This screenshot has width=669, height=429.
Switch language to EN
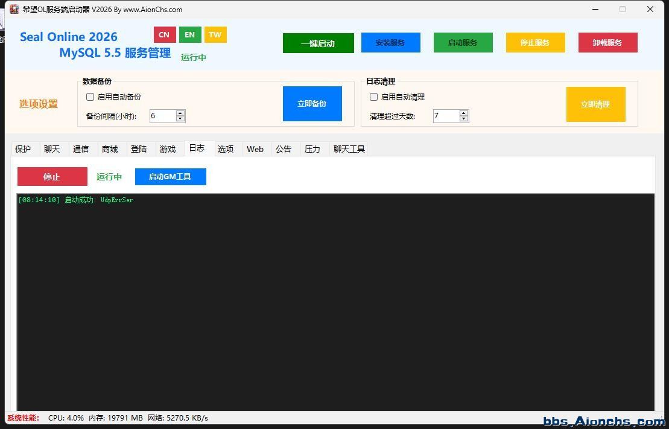tap(190, 34)
